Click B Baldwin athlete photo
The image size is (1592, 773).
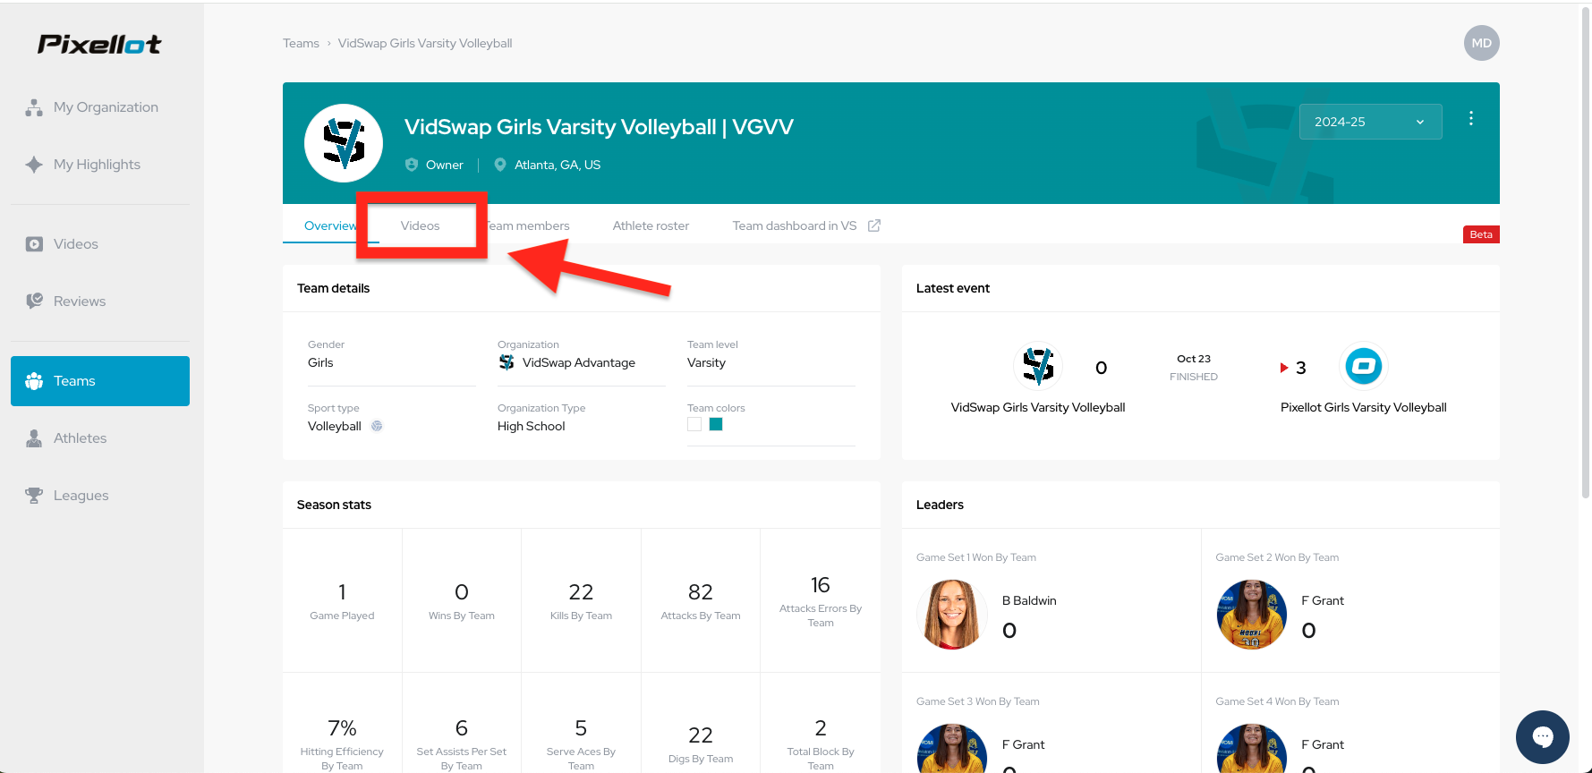[951, 615]
